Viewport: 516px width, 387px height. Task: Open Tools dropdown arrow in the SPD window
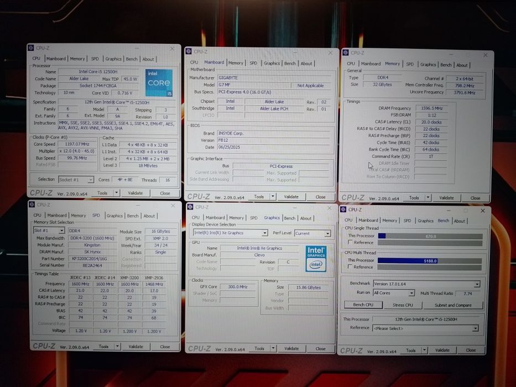(117, 347)
